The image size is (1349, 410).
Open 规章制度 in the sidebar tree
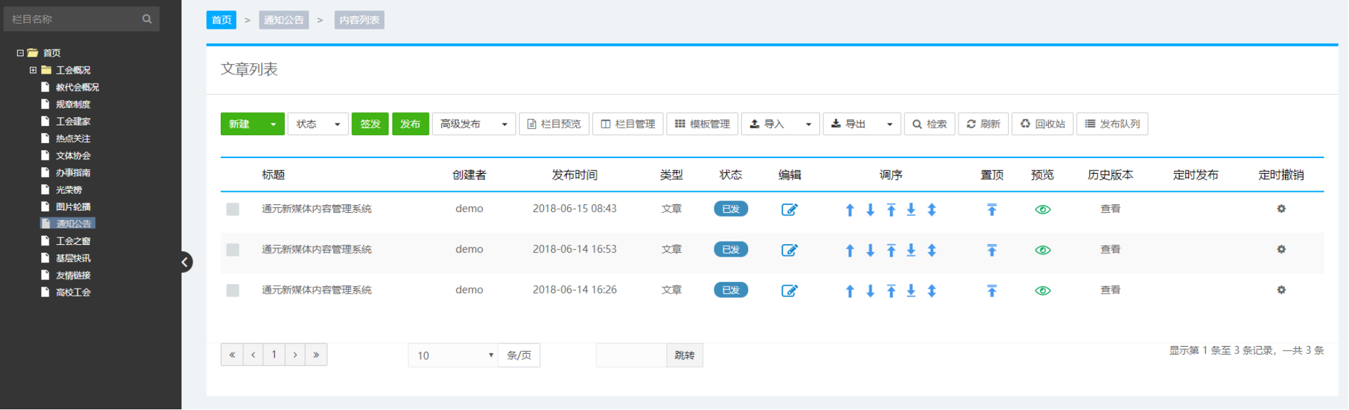coord(72,104)
